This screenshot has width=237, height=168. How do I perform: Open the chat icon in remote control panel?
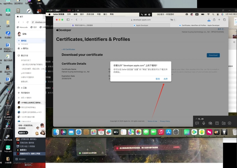click(x=197, y=123)
